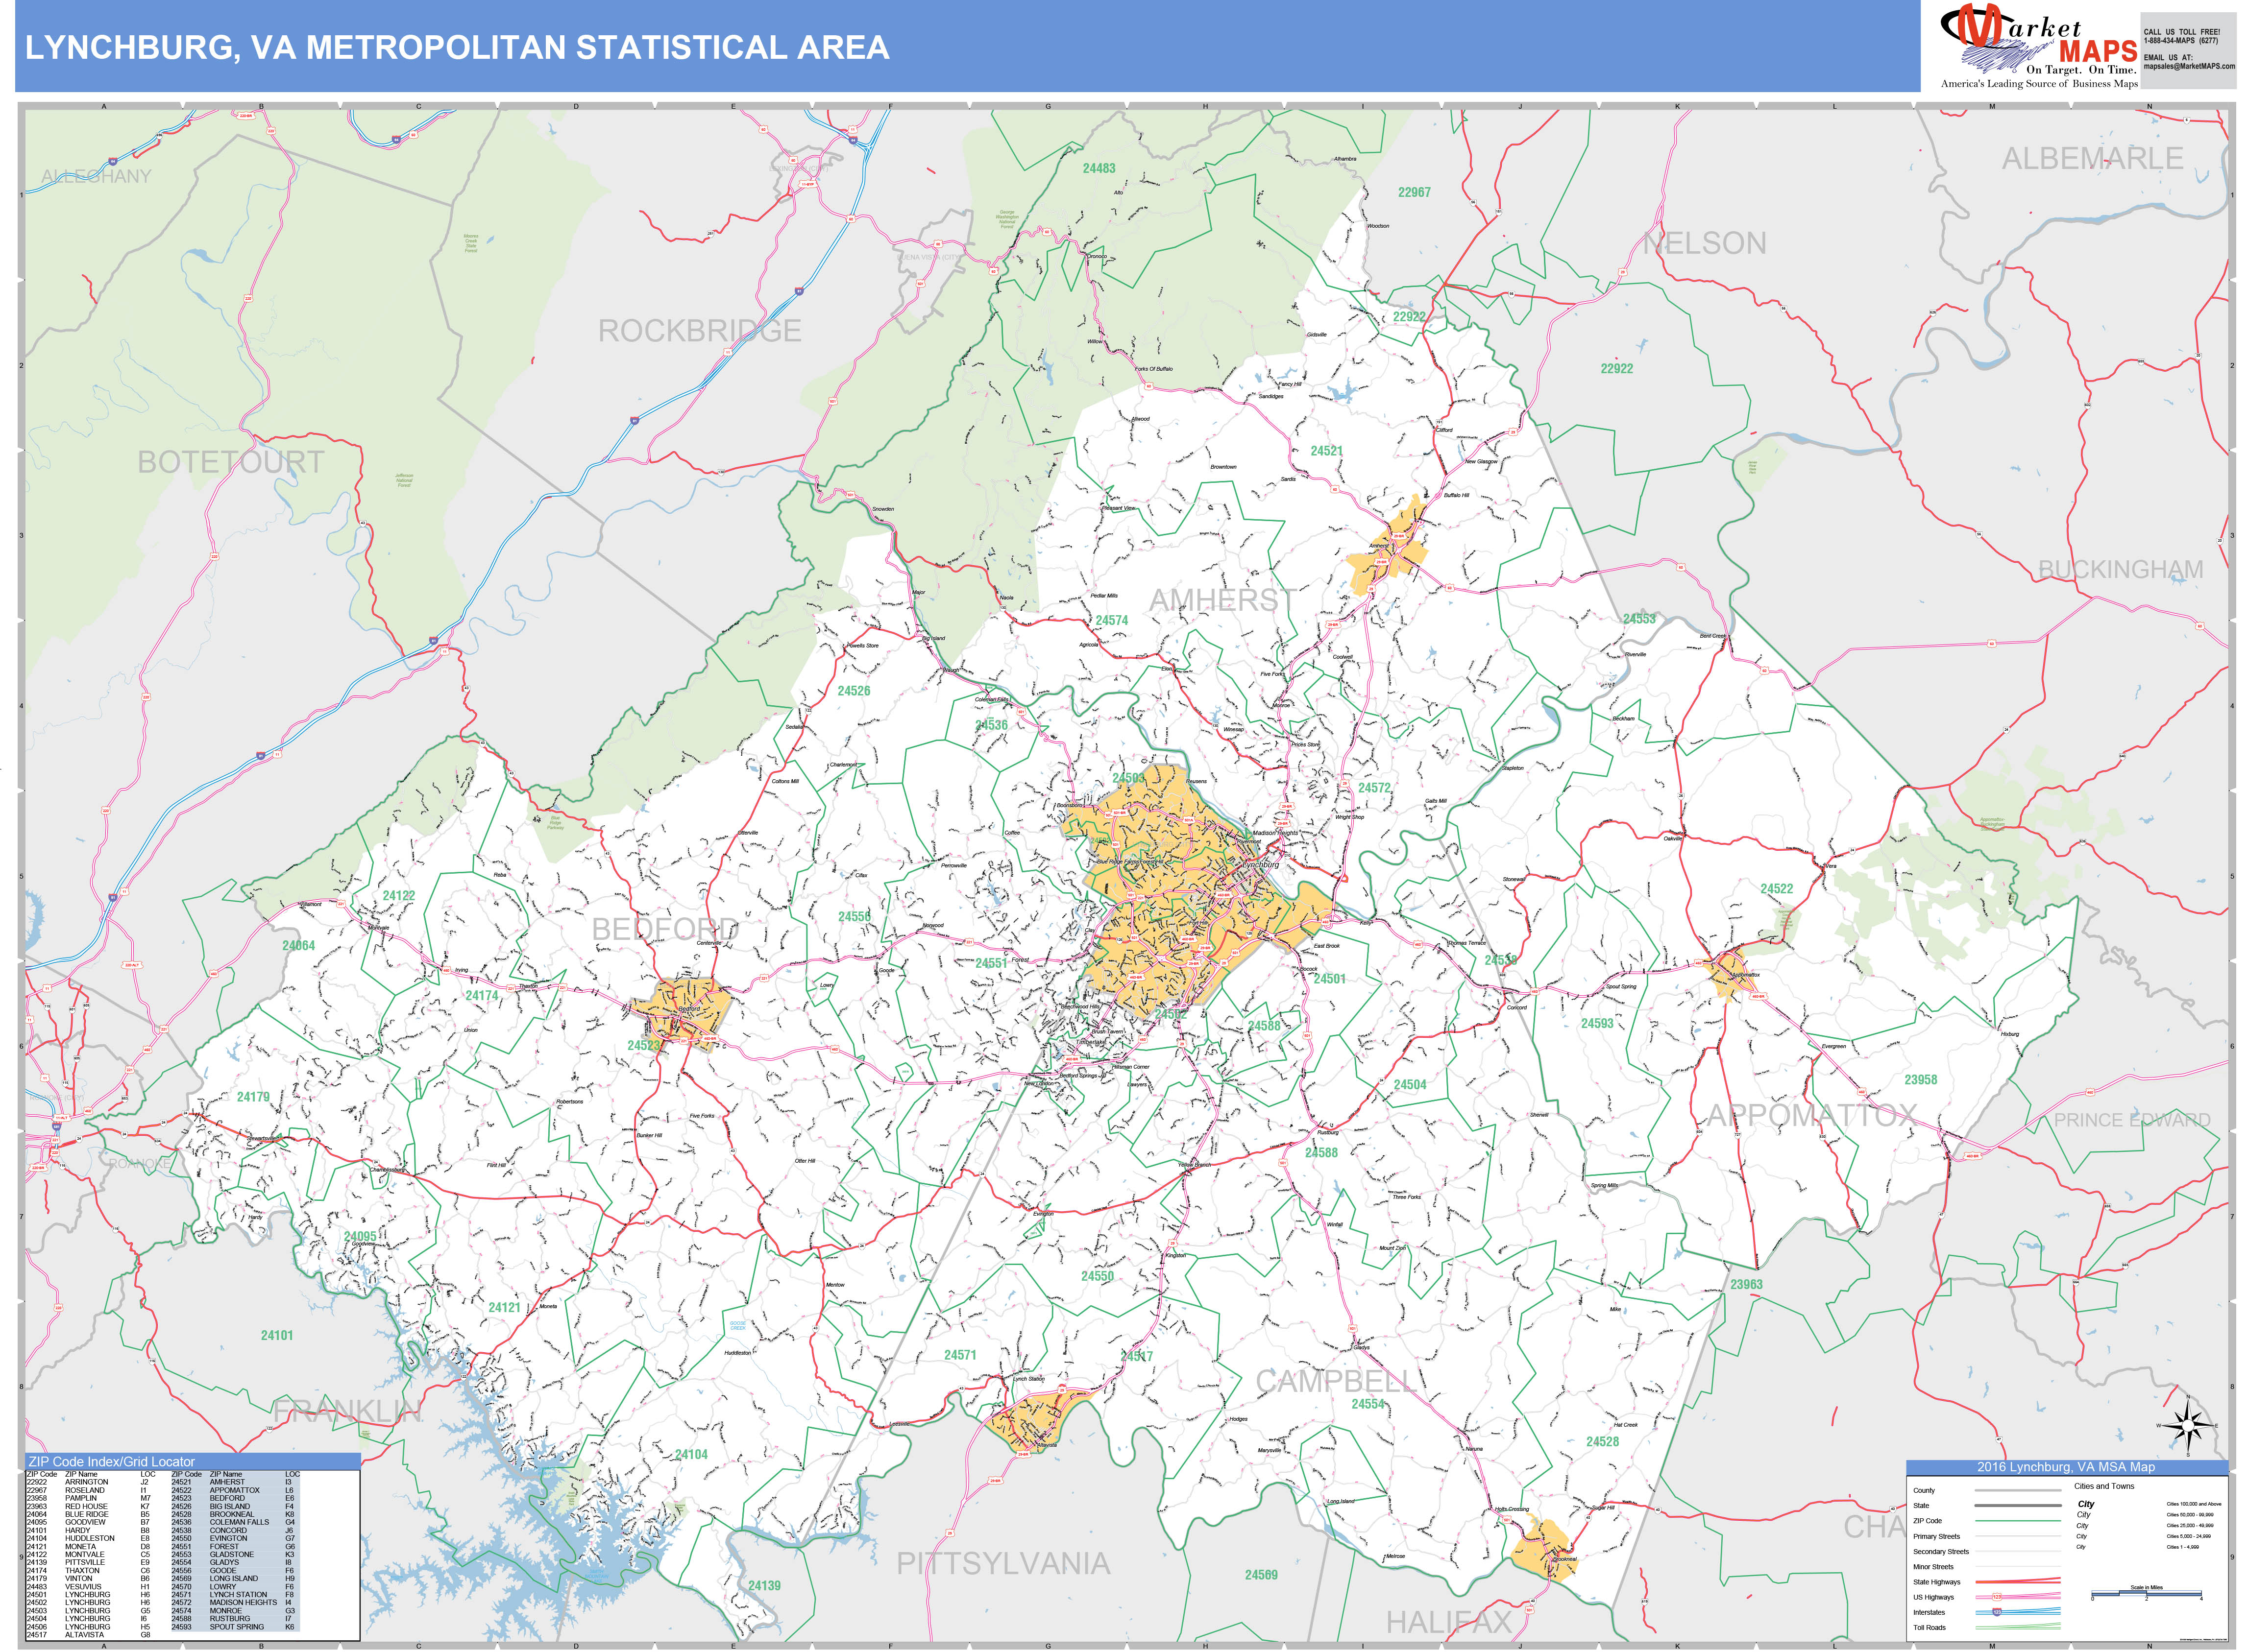Click the green 23958 ZIP label on the map
This screenshot has width=2247, height=1652.
click(x=1920, y=1080)
